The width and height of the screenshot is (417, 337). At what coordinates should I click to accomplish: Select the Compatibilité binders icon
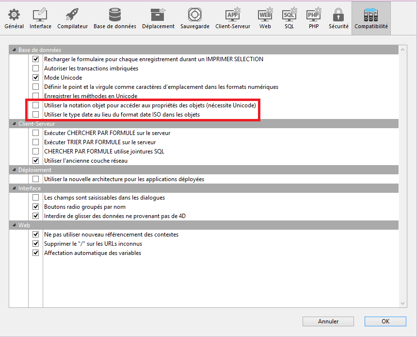[x=371, y=15]
